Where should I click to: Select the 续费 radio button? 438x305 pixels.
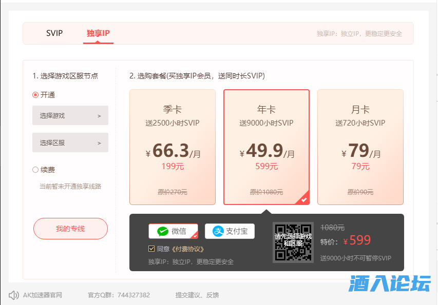[35, 169]
